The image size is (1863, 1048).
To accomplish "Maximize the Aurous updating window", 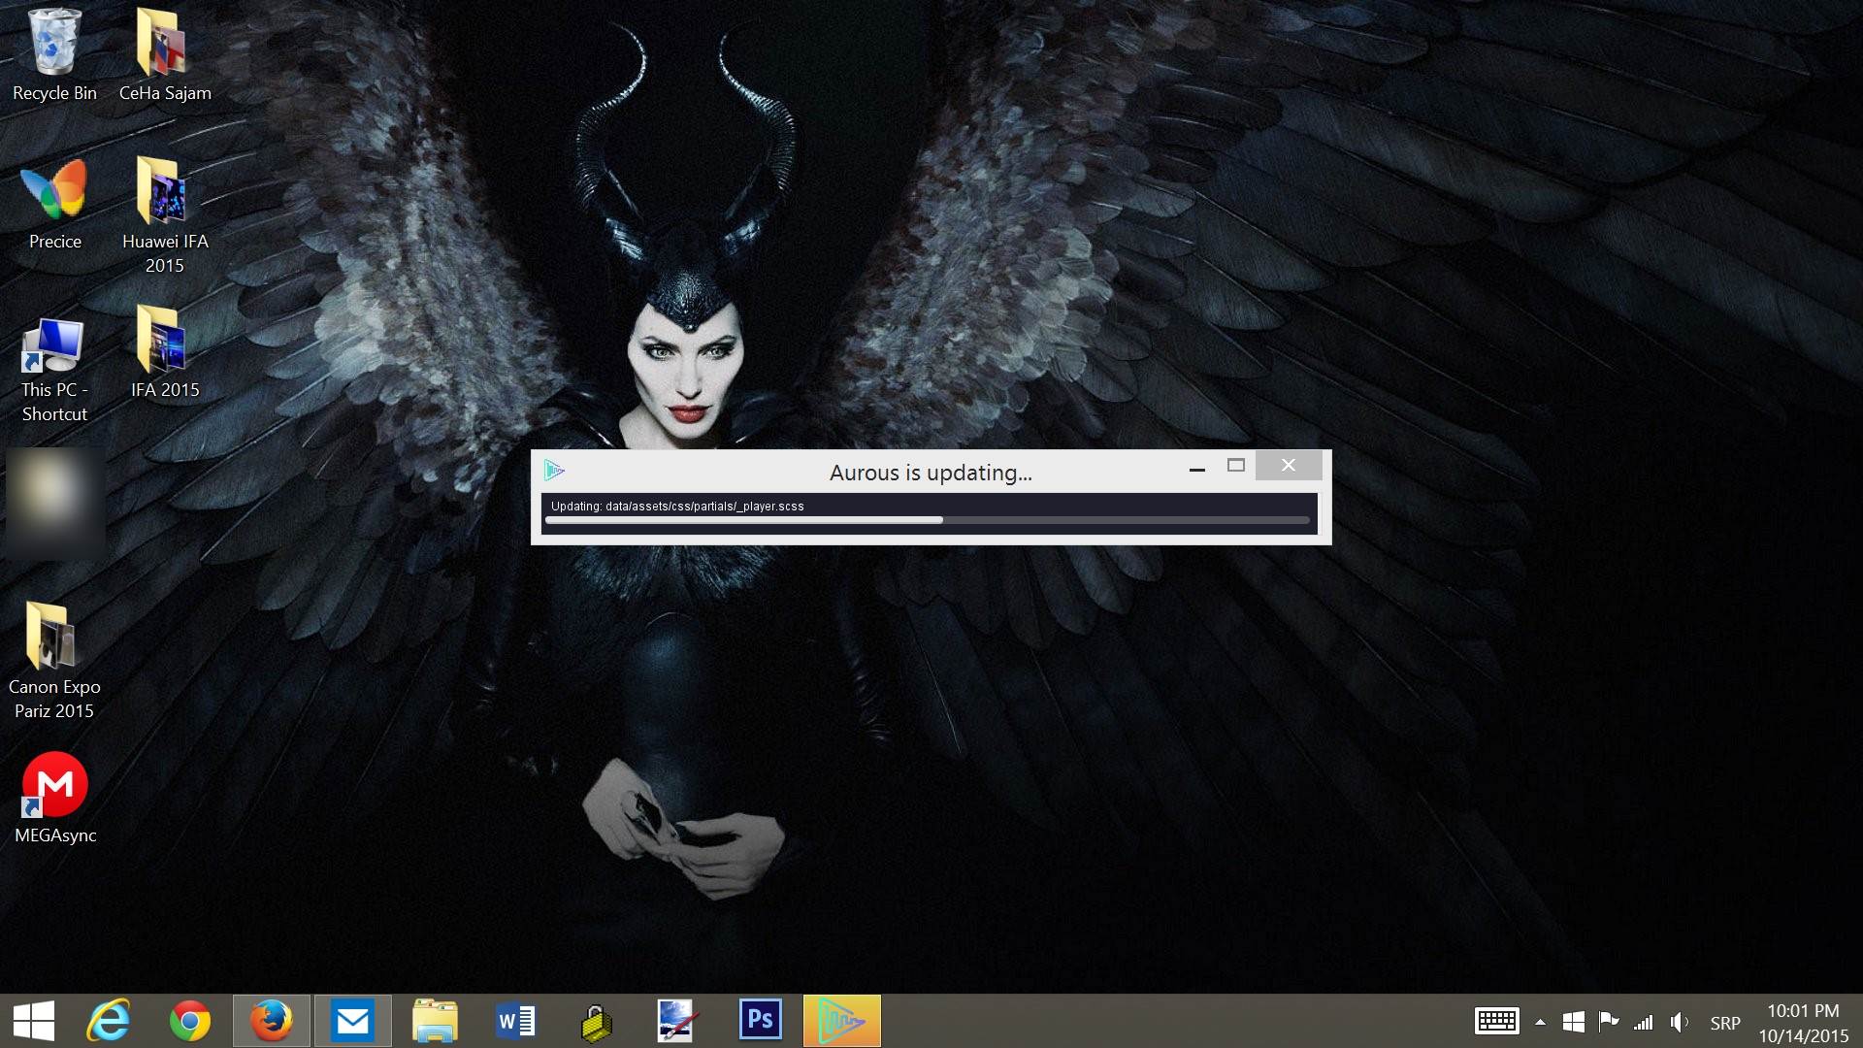I will click(1235, 466).
